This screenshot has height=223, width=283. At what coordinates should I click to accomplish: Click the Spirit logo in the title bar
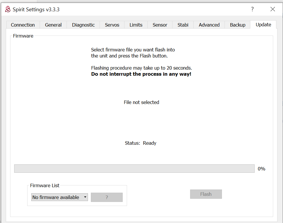8,9
